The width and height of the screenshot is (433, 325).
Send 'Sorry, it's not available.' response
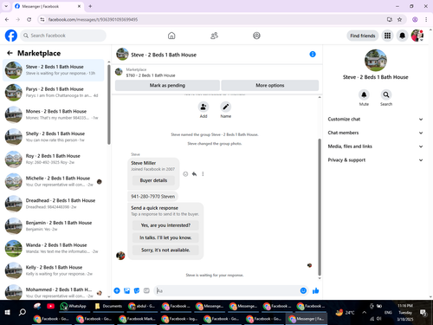[x=165, y=250]
